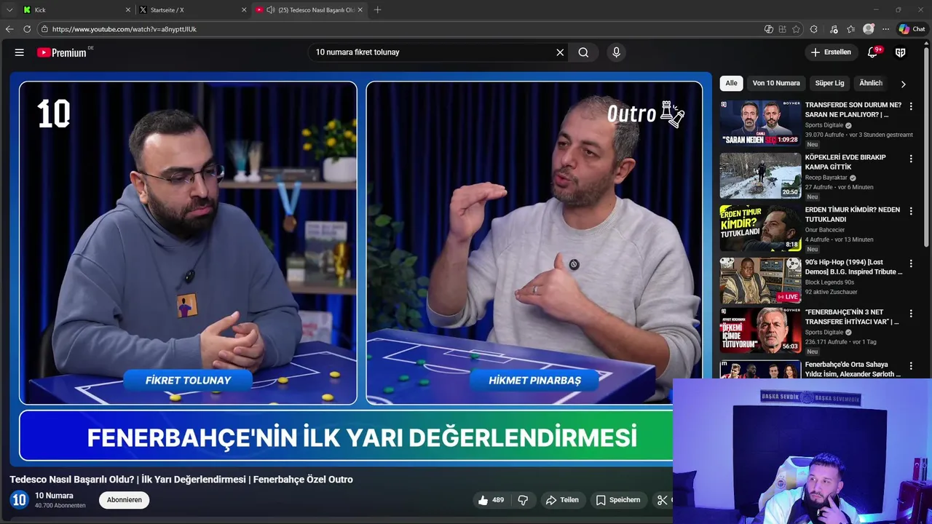The image size is (932, 524).
Task: Open options for Fenerbahçe'de Orta Sahaya video
Action: tap(911, 366)
